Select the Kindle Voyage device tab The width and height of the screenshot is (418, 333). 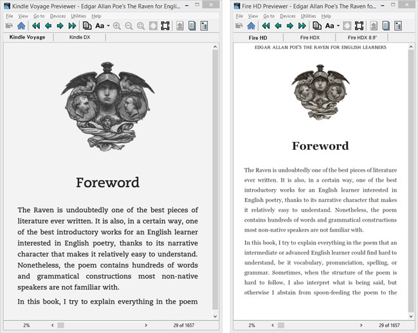(x=27, y=37)
